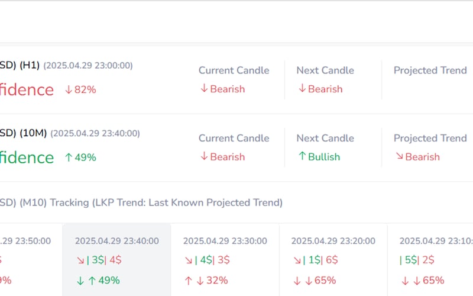Click the H1 Next Candle bearish arrow
This screenshot has height=296, width=473.
(302, 89)
